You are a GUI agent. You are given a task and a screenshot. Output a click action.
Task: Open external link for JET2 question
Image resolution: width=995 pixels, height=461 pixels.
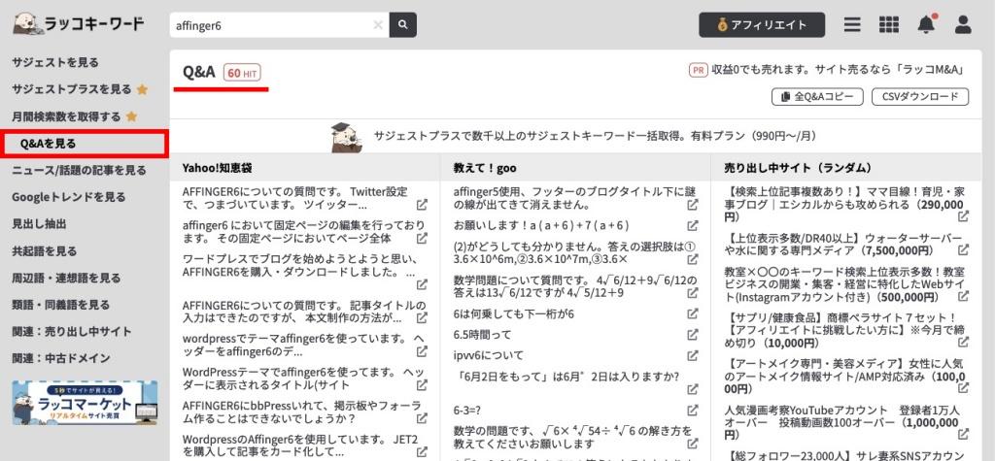(422, 452)
